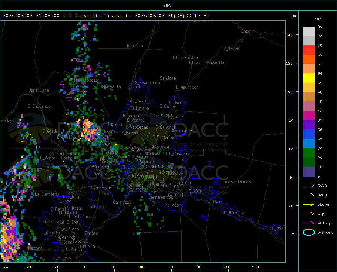Click the eburn orange arrow icon

pyautogui.click(x=309, y=204)
